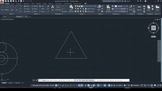Image resolution: width=162 pixels, height=91 pixels.
Task: Open the Annotate ribbon tab
Action: (19, 4)
